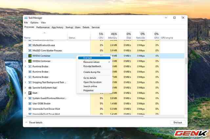Image resolution: width=210 pixels, height=139 pixels.
Task: Click the Snipping Tool Background Task icon
Action: 30,82
